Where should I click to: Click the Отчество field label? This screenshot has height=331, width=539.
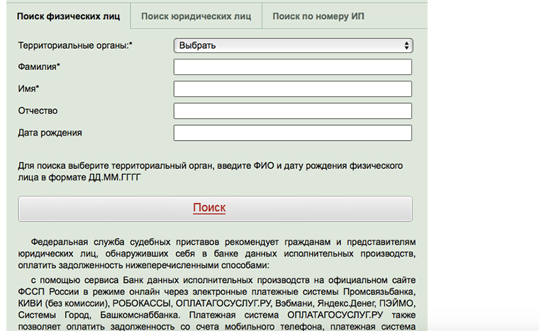click(38, 111)
